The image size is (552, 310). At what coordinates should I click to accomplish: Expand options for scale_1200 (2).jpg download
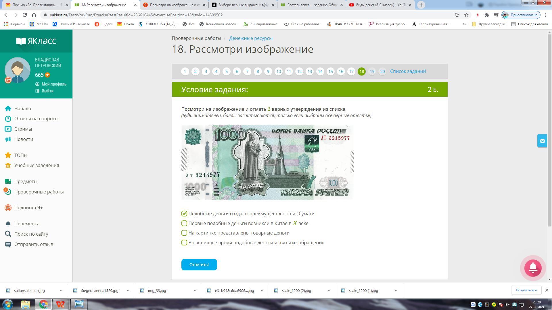point(329,290)
